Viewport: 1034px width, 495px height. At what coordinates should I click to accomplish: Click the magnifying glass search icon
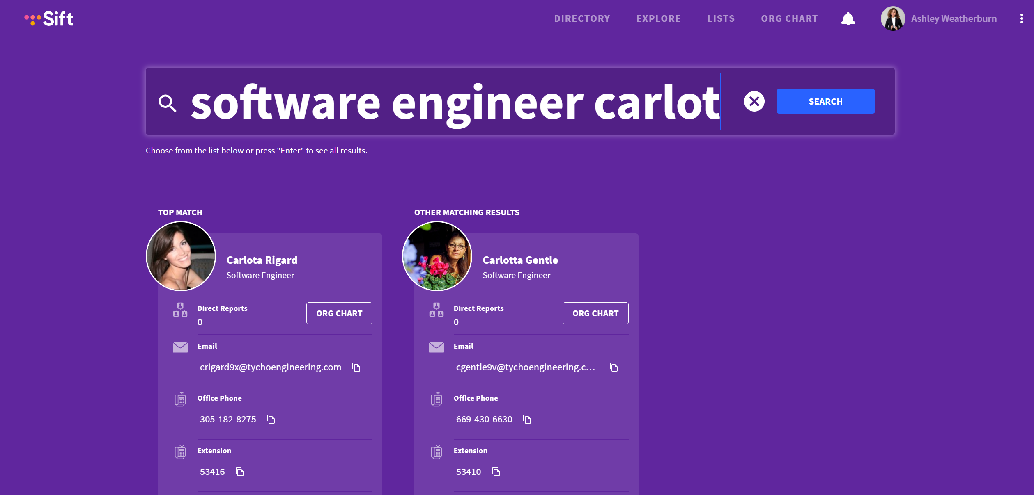[167, 103]
